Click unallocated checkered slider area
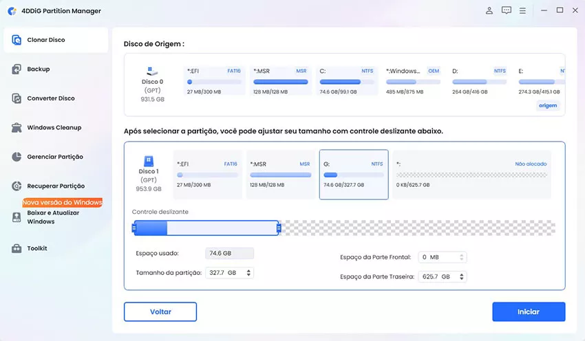 418,228
